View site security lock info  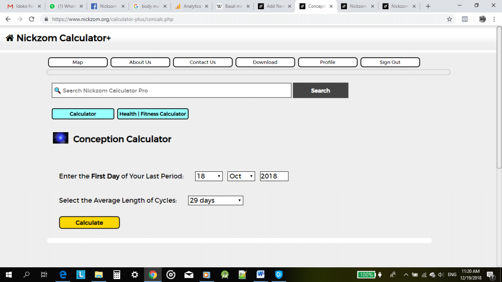pos(46,19)
